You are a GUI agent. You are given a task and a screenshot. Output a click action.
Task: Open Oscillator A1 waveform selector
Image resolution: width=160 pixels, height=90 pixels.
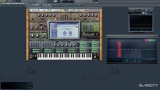point(43,19)
